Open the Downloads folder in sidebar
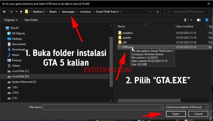 18,49
